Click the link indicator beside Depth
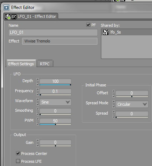152x166 pixels. pyautogui.click(x=37, y=82)
